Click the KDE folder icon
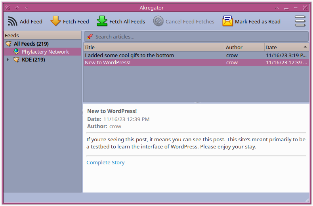313x206 pixels. coord(16,60)
